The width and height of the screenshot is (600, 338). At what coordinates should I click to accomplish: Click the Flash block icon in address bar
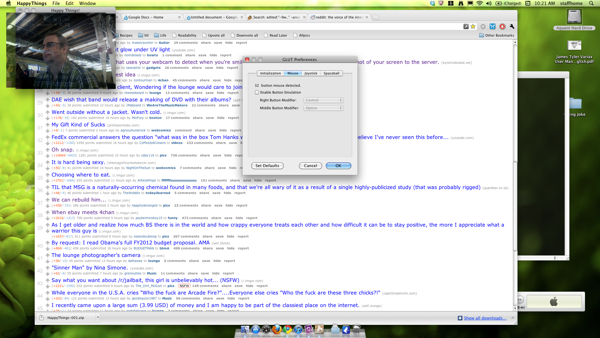coord(466,27)
